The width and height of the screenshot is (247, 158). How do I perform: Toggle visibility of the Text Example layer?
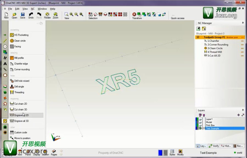coord(200,128)
